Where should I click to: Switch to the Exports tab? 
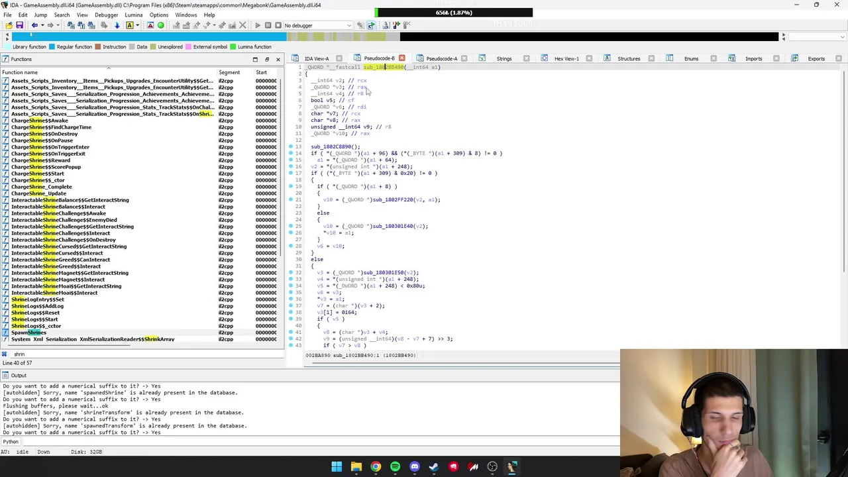point(816,58)
